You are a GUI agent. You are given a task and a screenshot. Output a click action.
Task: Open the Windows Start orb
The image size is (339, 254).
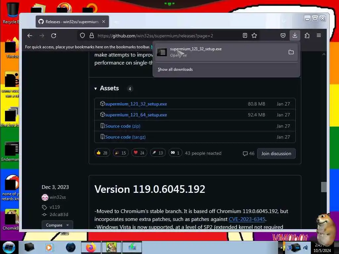click(x=9, y=247)
